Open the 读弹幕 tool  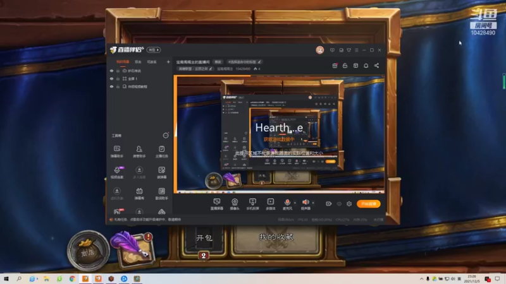pos(161,172)
